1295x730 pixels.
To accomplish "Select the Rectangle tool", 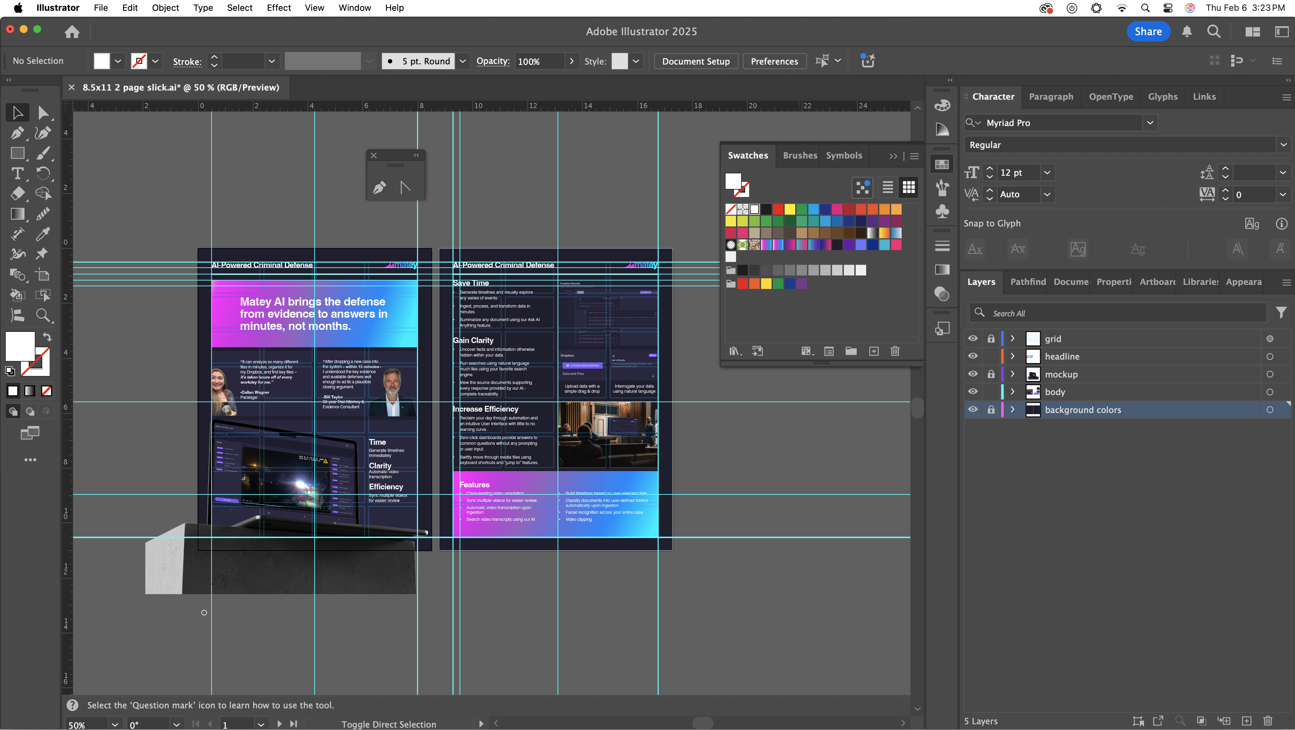I will [x=18, y=153].
